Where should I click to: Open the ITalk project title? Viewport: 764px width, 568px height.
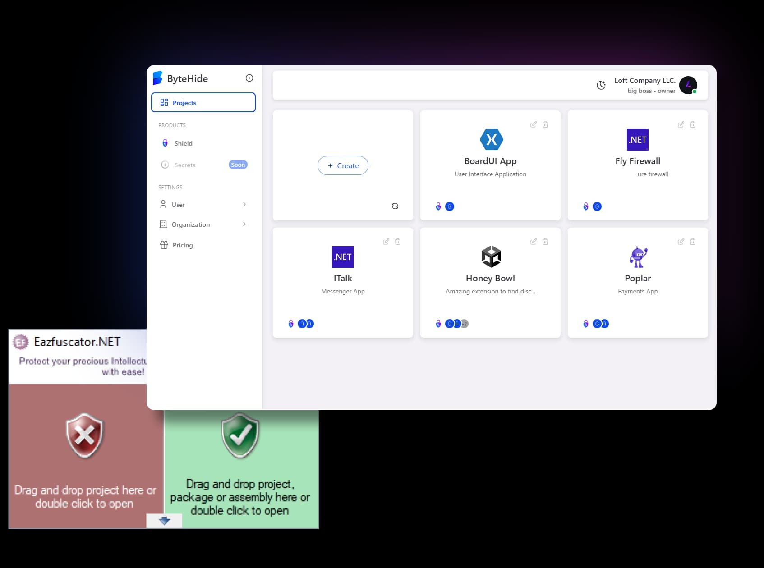coord(343,278)
